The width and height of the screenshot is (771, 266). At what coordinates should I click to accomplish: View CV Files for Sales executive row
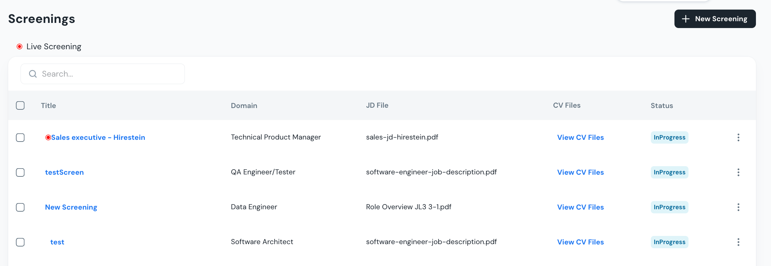tap(580, 137)
